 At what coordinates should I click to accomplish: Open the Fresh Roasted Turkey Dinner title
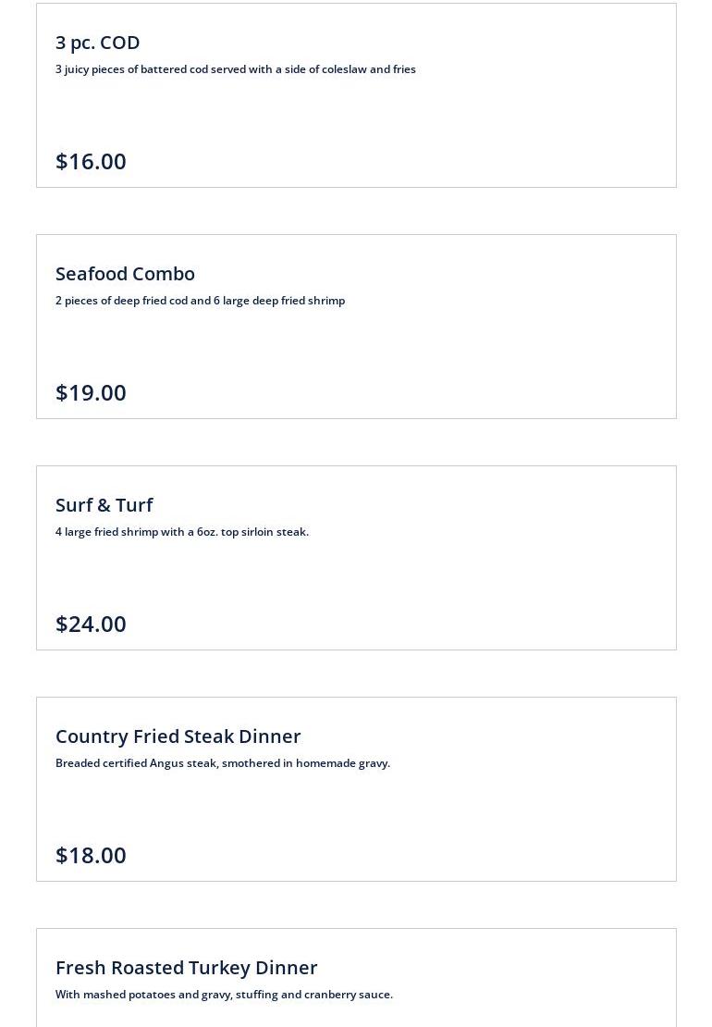(x=186, y=968)
